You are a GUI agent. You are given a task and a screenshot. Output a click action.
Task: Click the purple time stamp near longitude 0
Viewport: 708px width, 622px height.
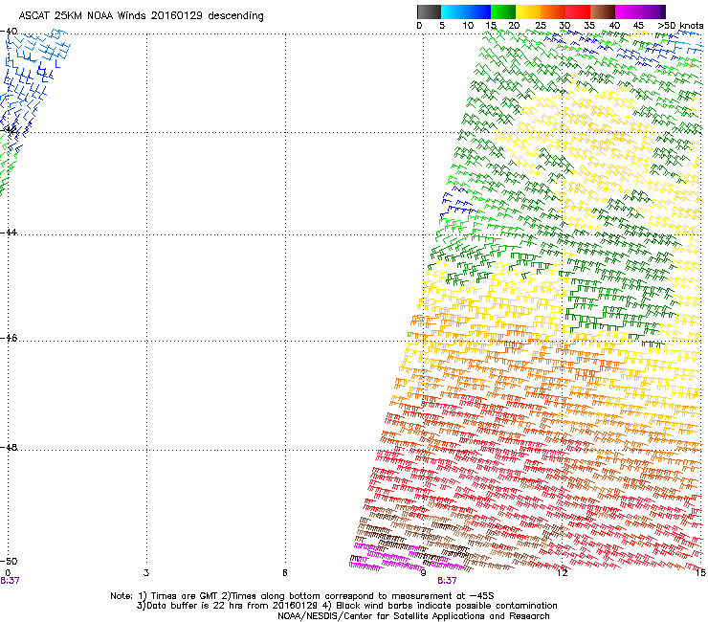click(x=10, y=581)
